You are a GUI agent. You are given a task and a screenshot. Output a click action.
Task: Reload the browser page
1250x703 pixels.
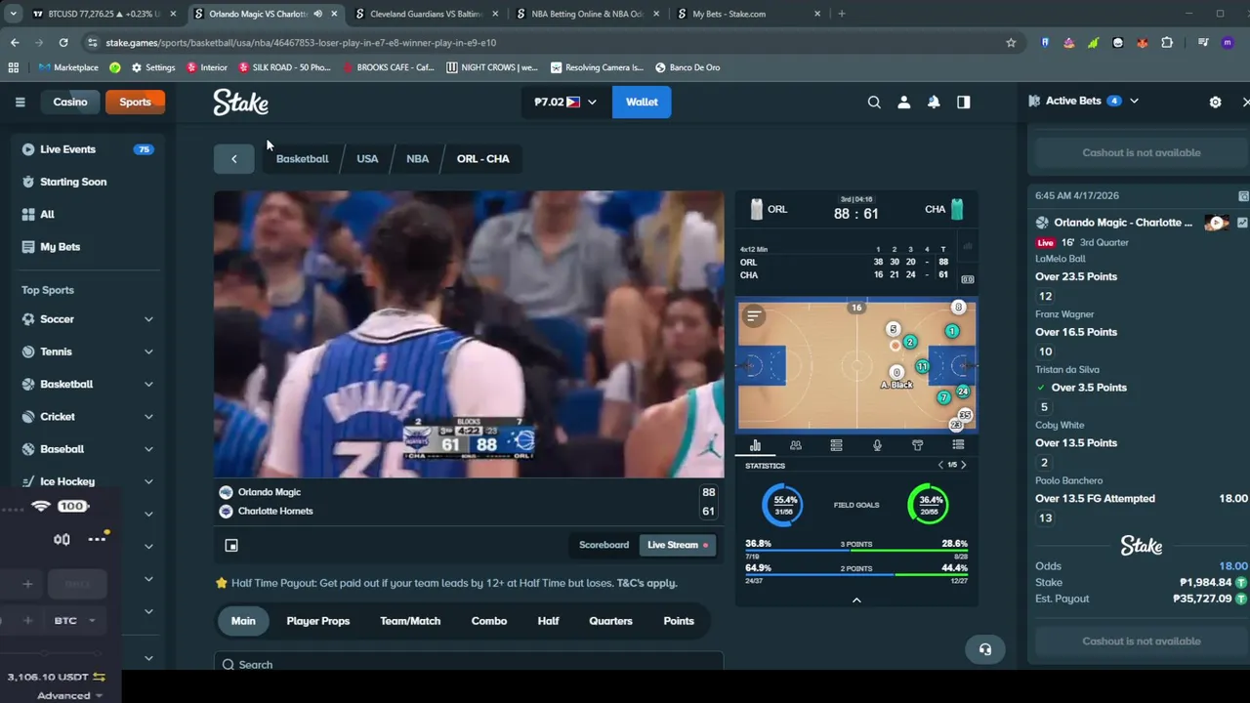pos(63,42)
